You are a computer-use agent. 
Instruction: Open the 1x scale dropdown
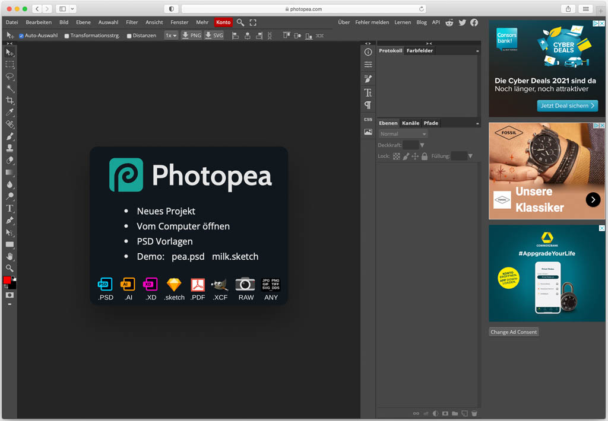pos(171,35)
